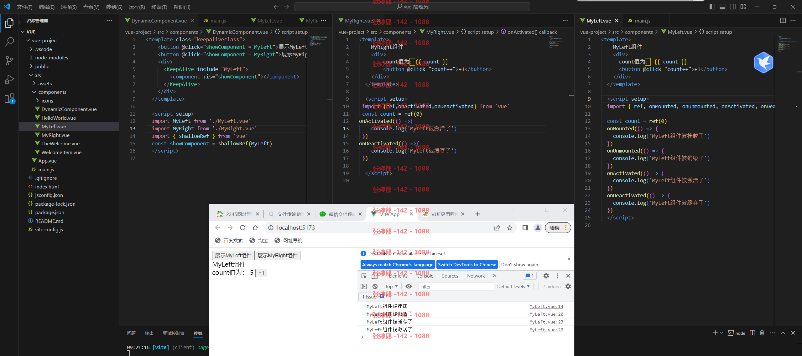The width and height of the screenshot is (802, 356).
Task: Open DevTools settings gear
Action: tap(546, 276)
